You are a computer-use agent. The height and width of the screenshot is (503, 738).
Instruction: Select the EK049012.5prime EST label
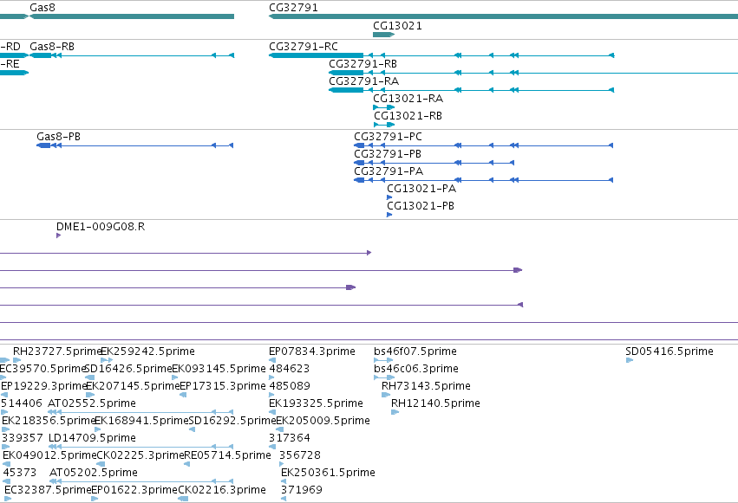50,455
